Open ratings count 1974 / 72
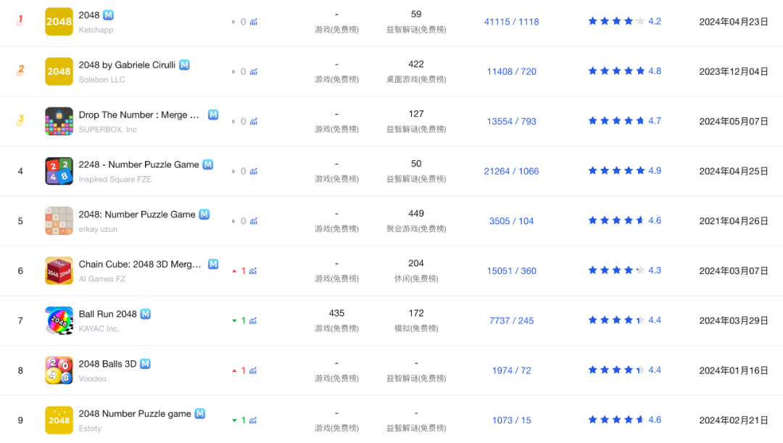The image size is (783, 443). [511, 370]
